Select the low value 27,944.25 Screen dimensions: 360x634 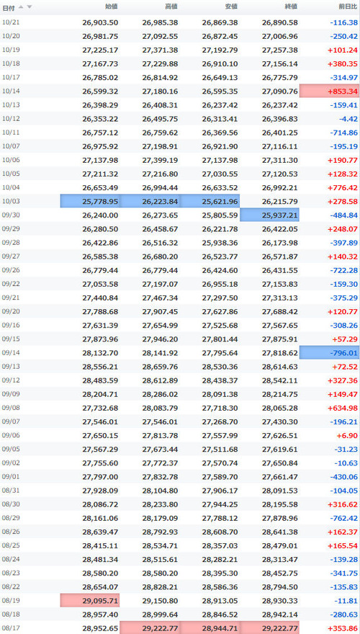coord(220,504)
